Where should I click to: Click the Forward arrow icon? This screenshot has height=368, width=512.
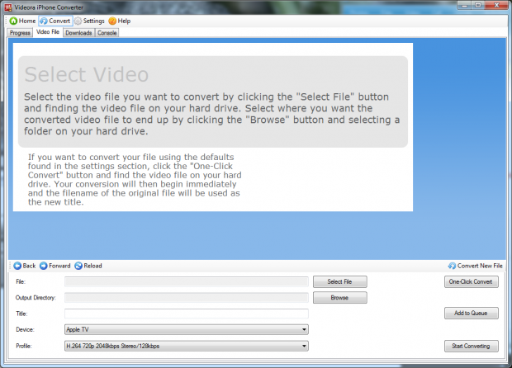[x=44, y=266]
